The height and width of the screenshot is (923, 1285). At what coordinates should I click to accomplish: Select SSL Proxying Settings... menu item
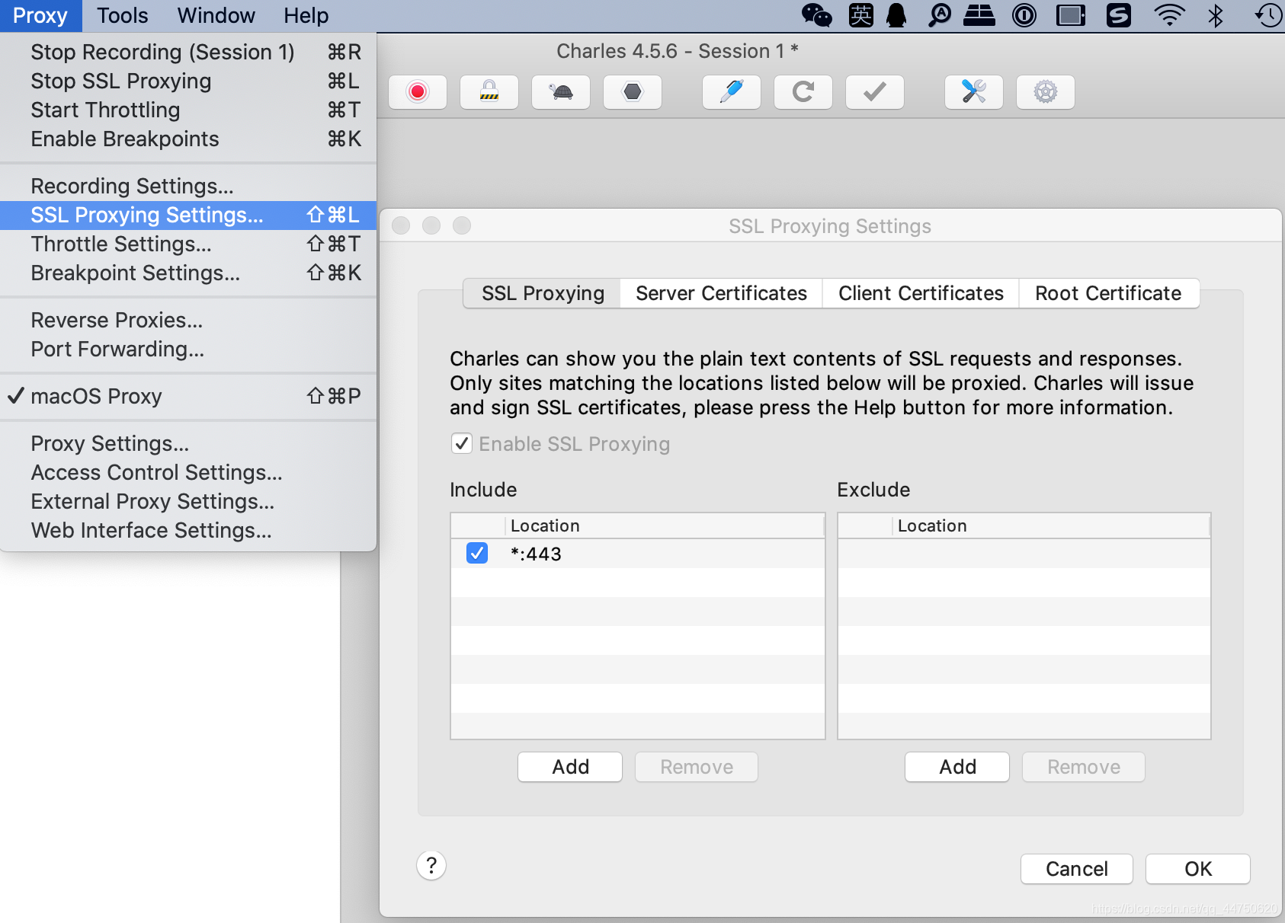click(x=188, y=215)
